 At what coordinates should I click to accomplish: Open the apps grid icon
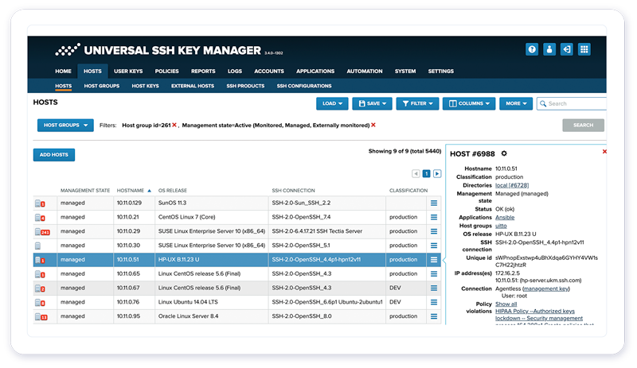tap(584, 49)
